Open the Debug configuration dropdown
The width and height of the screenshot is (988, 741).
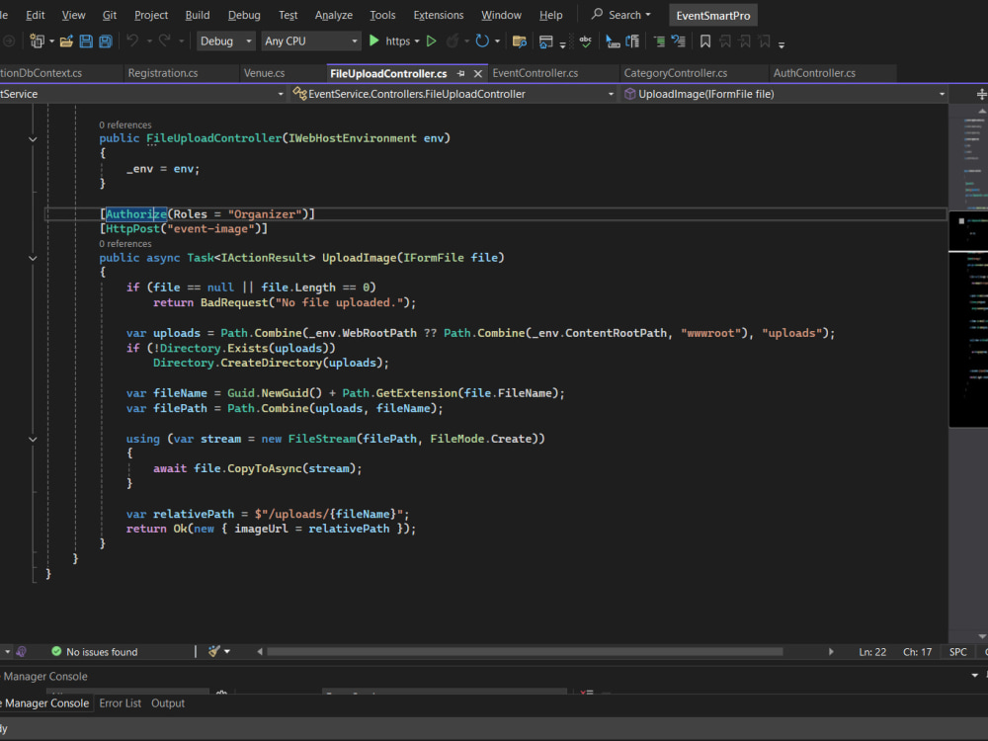(x=225, y=41)
